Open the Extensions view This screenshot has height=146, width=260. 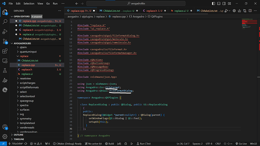(x=5, y=51)
